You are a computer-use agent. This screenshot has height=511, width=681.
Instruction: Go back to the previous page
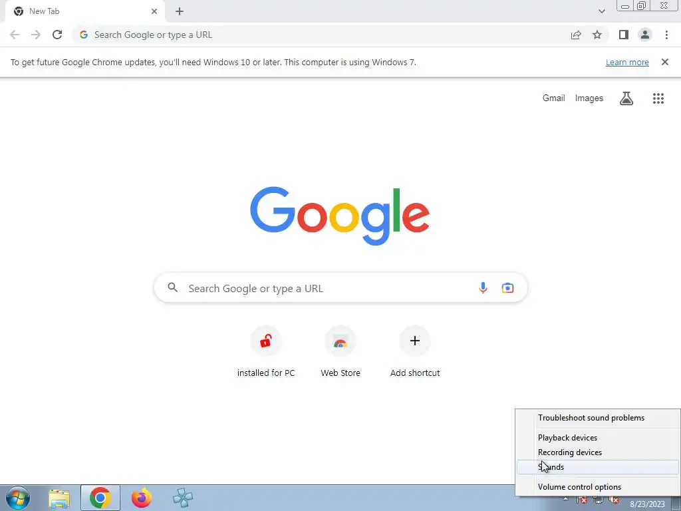click(15, 35)
